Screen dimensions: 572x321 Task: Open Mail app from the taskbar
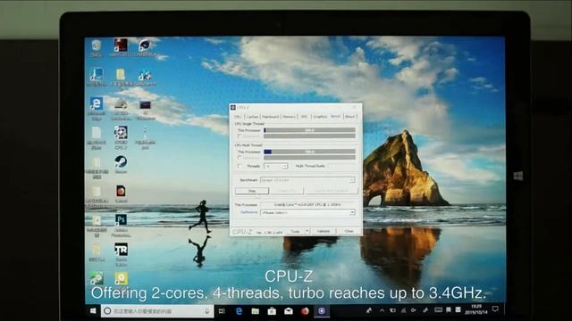click(x=288, y=311)
